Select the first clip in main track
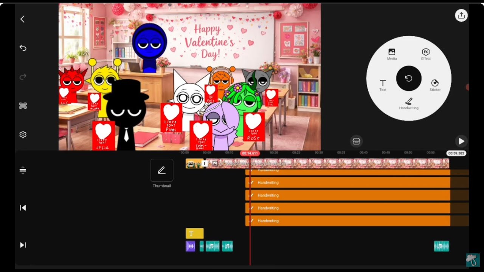Screen dimensions: 484x272 pyautogui.click(x=194, y=164)
